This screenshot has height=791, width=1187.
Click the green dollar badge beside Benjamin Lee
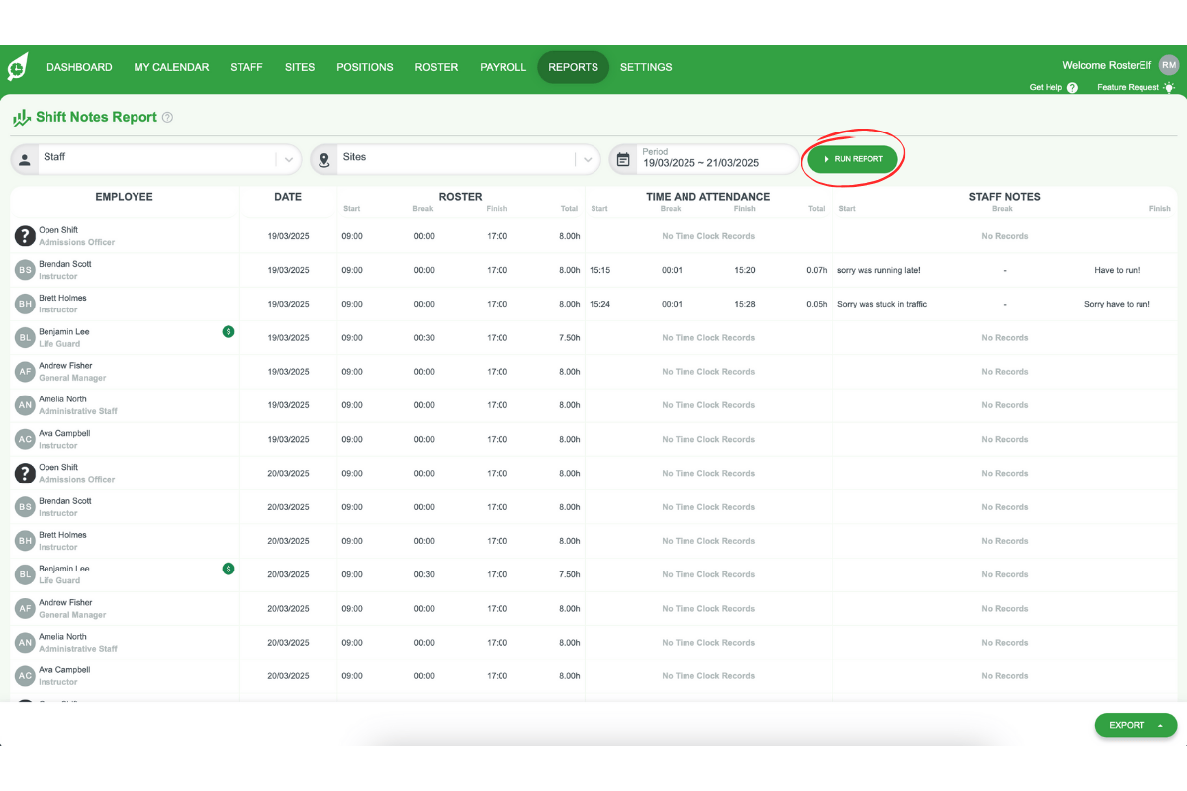[228, 332]
